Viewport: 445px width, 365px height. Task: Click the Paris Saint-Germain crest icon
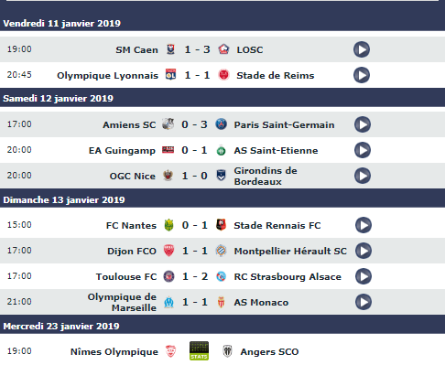[222, 124]
